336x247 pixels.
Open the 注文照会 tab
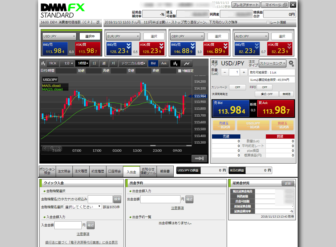64,171
